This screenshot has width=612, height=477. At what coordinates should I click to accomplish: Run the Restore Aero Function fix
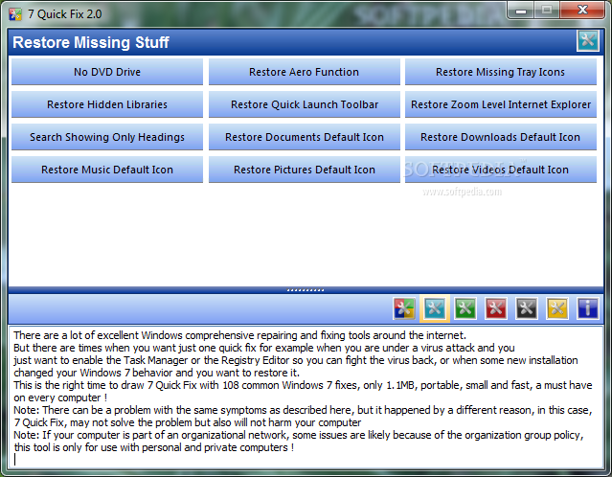(x=304, y=72)
